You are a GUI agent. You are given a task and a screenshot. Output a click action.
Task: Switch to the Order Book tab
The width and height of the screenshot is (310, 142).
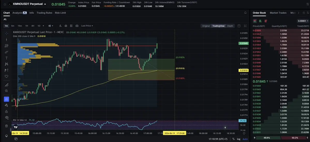(259, 13)
